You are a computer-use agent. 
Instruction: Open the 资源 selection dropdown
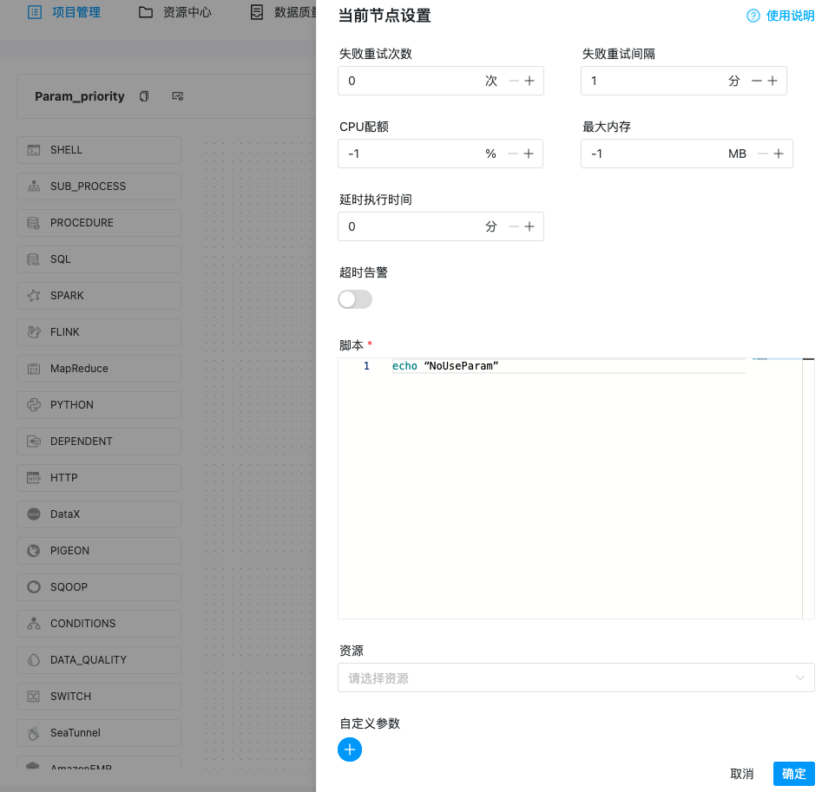[x=576, y=677]
